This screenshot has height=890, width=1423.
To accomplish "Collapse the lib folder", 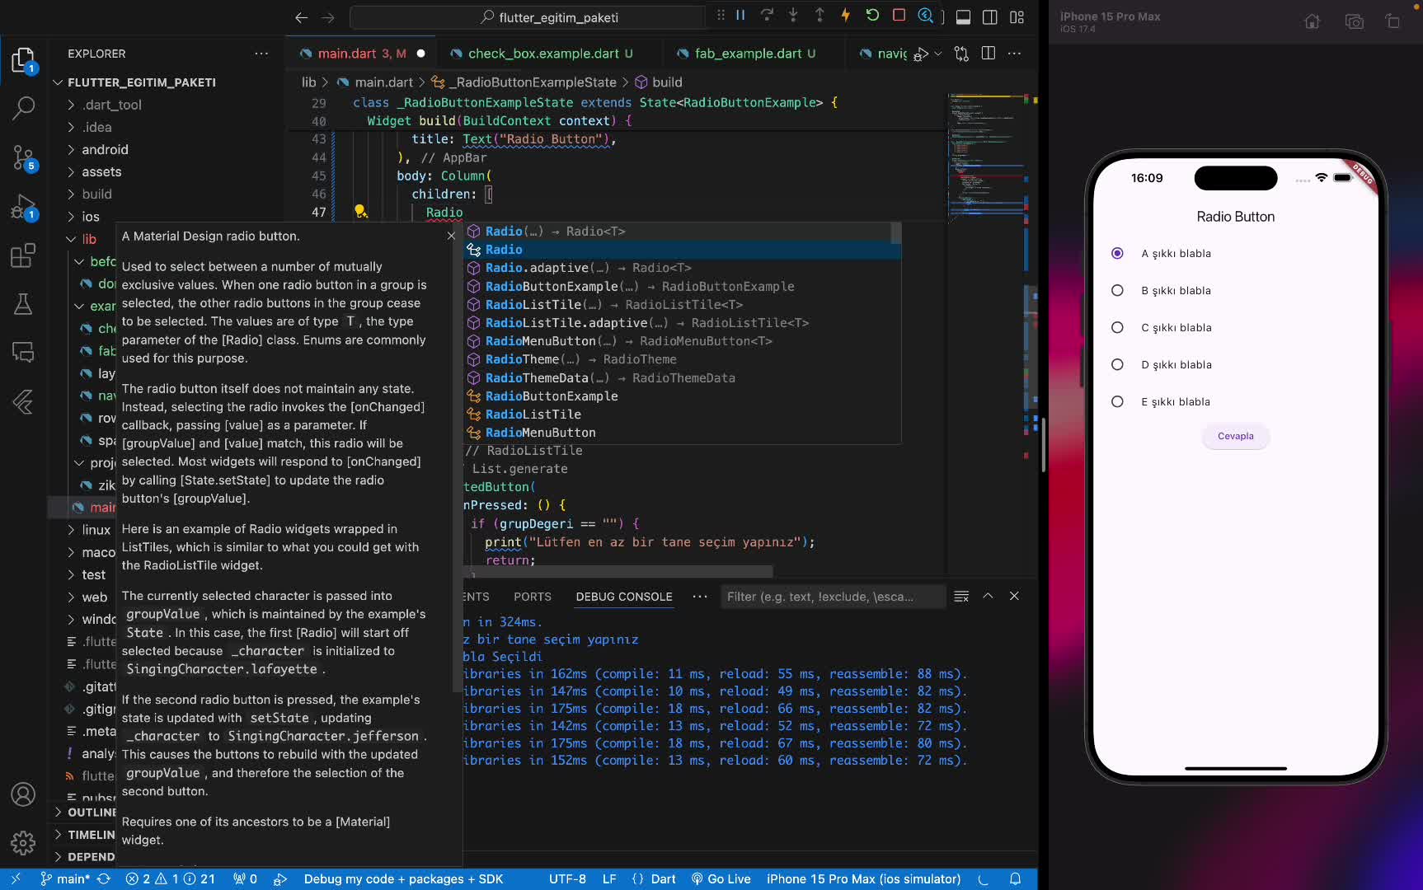I will pos(89,239).
